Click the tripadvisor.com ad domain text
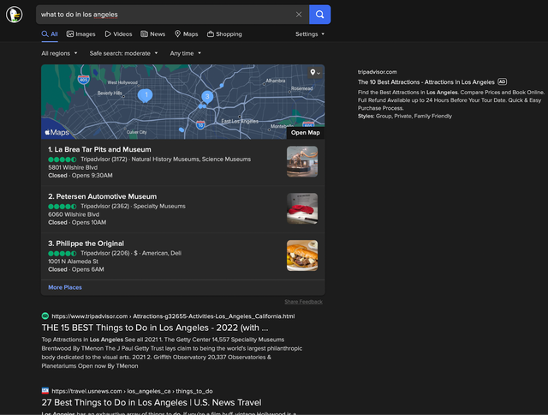This screenshot has width=548, height=415. [x=377, y=72]
